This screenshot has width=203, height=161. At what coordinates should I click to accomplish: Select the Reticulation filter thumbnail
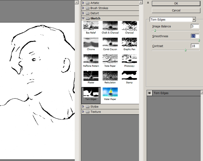pyautogui.click(x=110, y=76)
